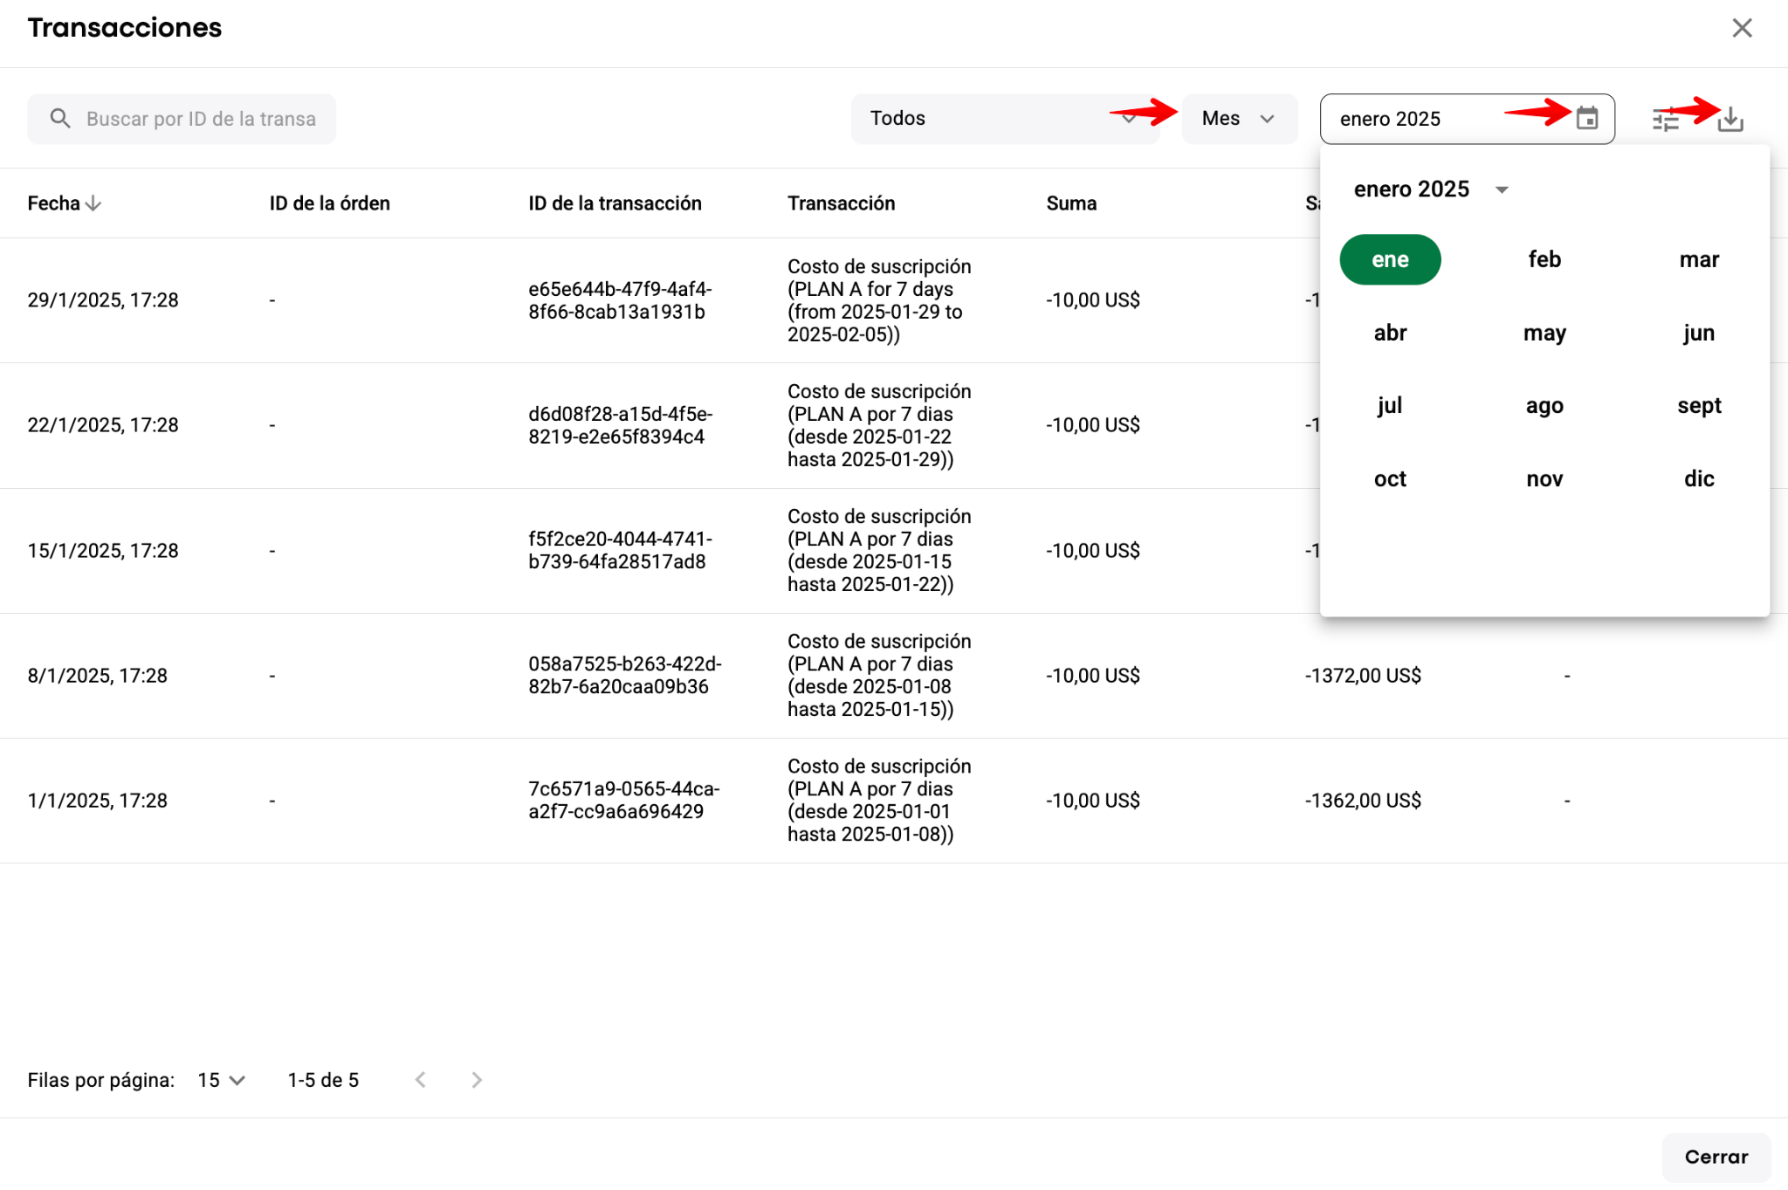Viewport: 1788px width, 1190px height.
Task: Select feb in month picker
Action: coord(1544,259)
